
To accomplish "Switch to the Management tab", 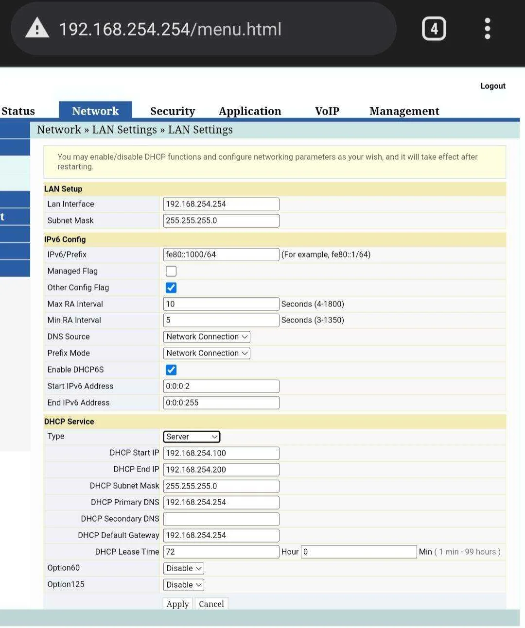I will click(x=404, y=111).
